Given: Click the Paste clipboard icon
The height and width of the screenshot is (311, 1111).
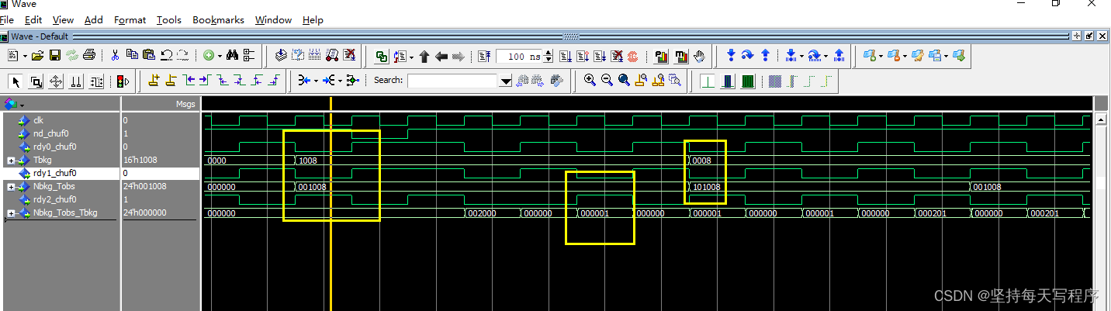Looking at the screenshot, I should tap(148, 55).
